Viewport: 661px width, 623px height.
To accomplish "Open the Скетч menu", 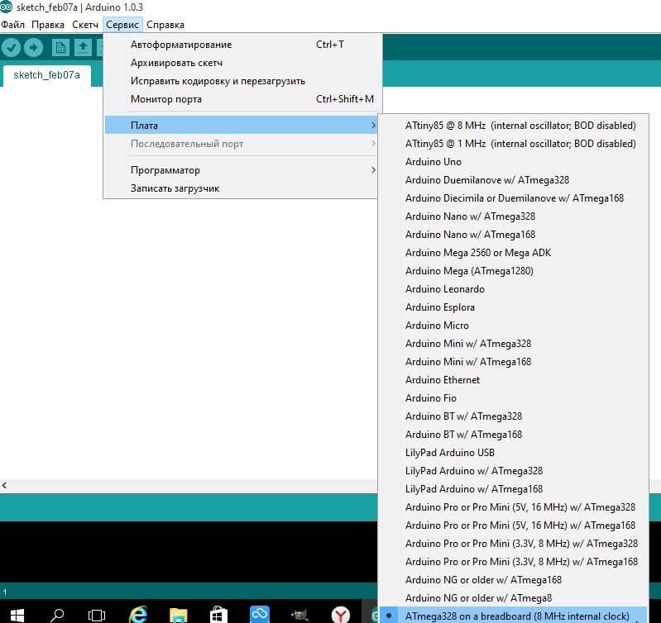I will 84,25.
